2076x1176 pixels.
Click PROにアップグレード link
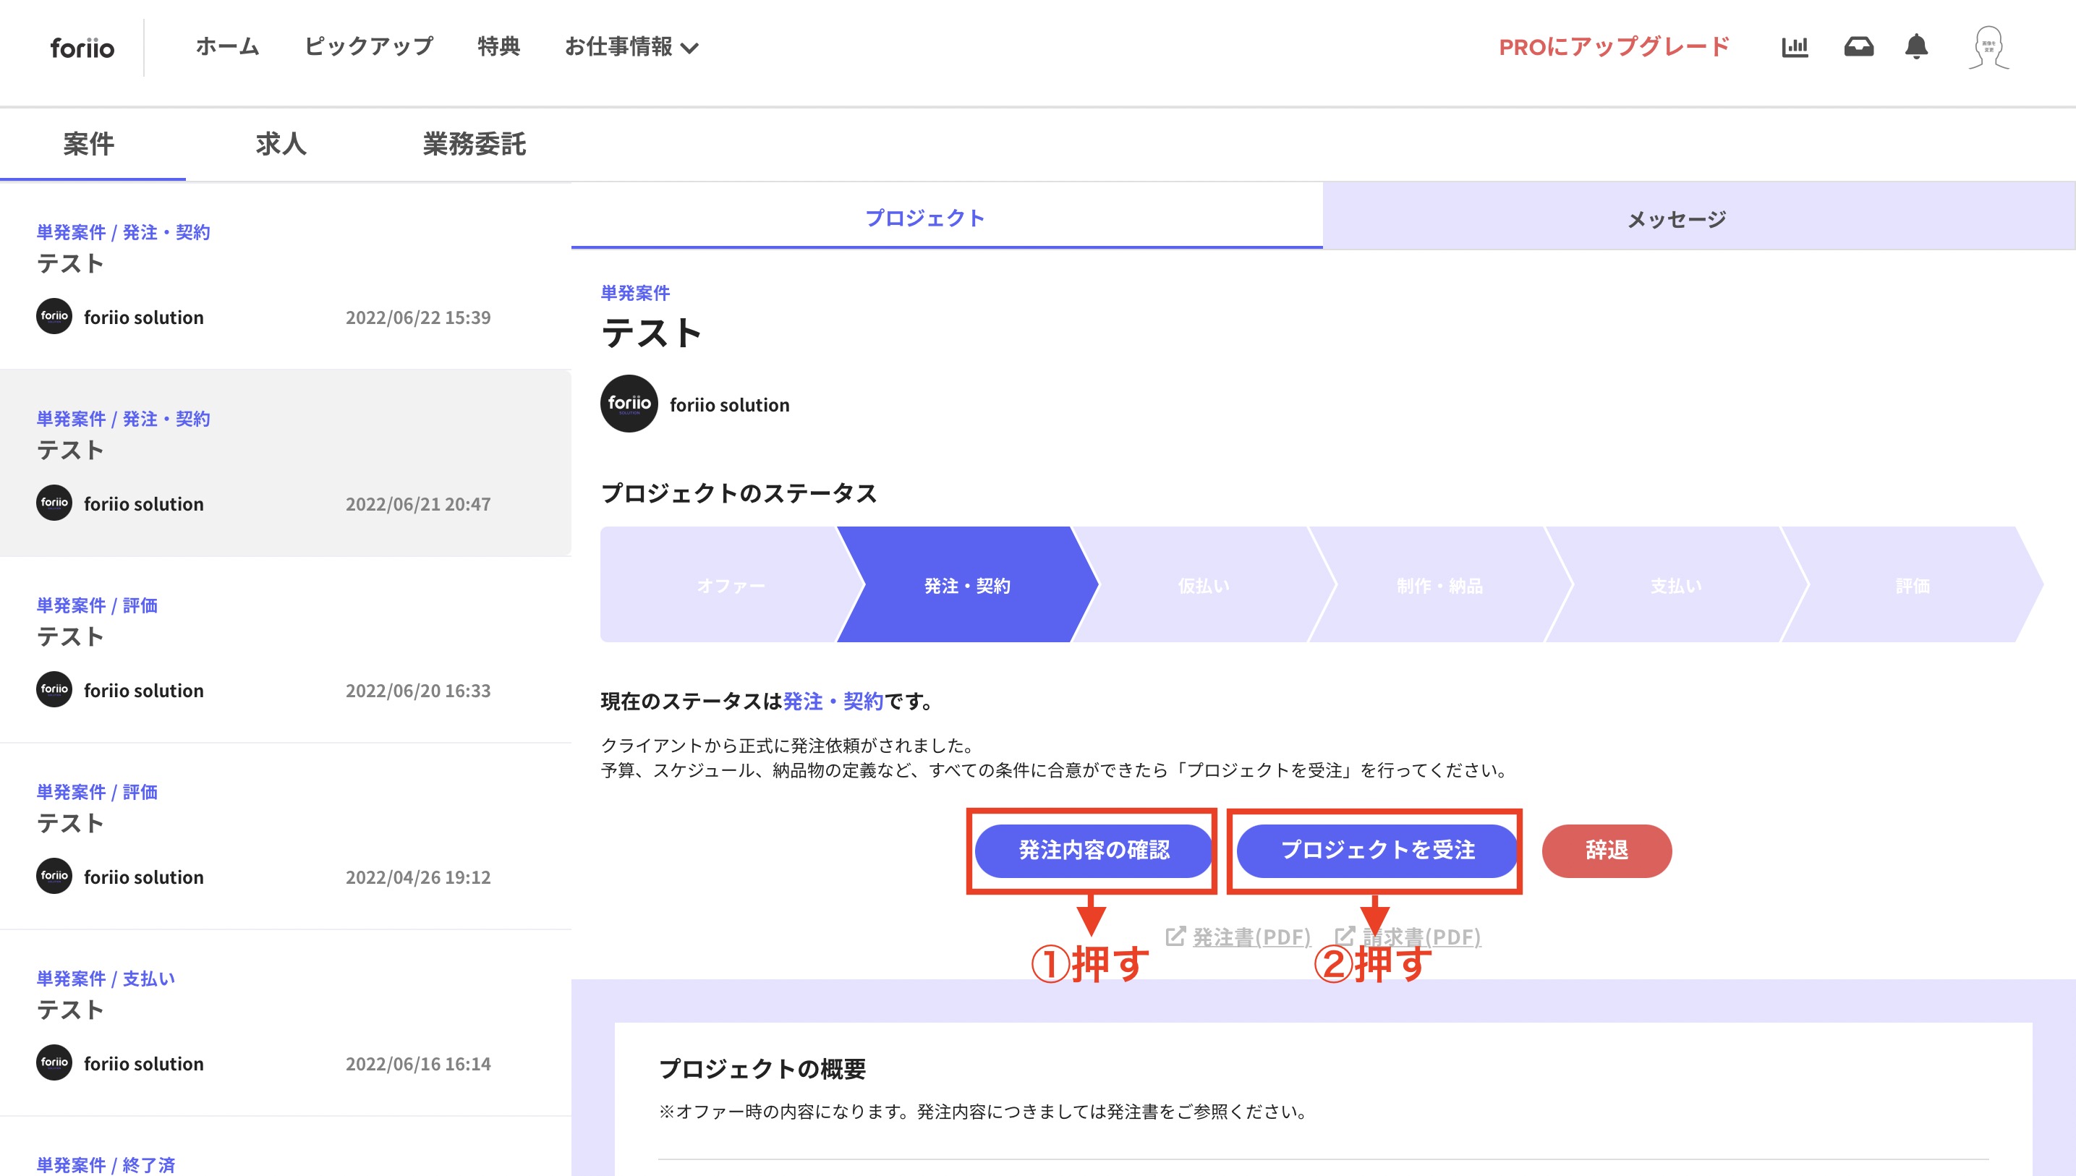click(1614, 47)
